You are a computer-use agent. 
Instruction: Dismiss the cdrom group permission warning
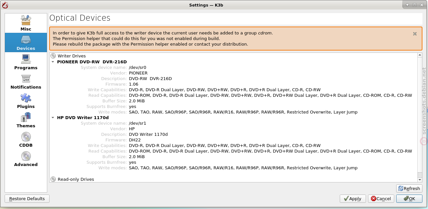pyautogui.click(x=415, y=34)
